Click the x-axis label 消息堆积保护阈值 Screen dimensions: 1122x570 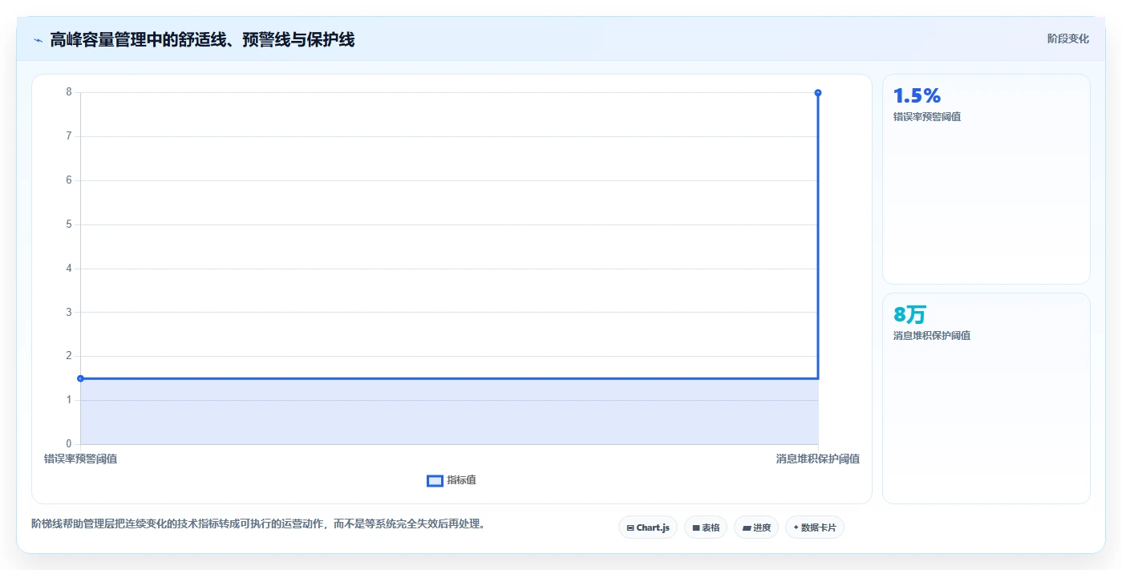coord(818,459)
